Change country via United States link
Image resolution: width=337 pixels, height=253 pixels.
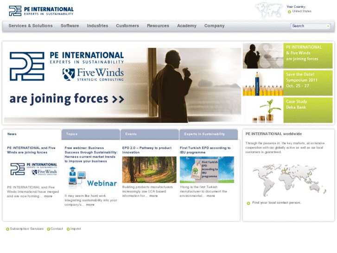click(x=302, y=11)
